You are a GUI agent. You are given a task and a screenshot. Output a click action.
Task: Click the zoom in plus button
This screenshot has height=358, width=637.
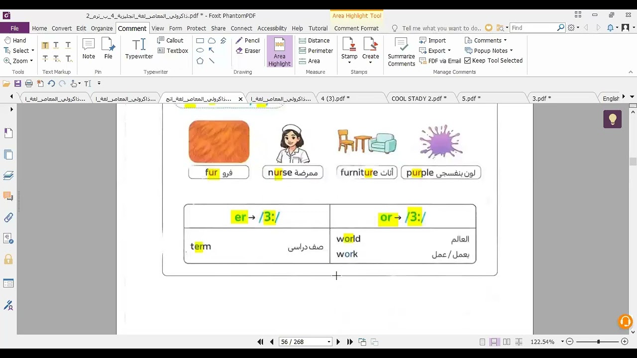[x=625, y=342]
